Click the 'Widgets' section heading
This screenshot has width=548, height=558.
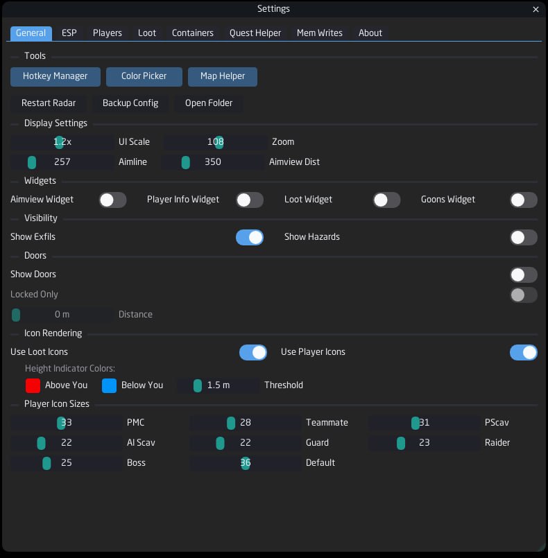tap(40, 181)
